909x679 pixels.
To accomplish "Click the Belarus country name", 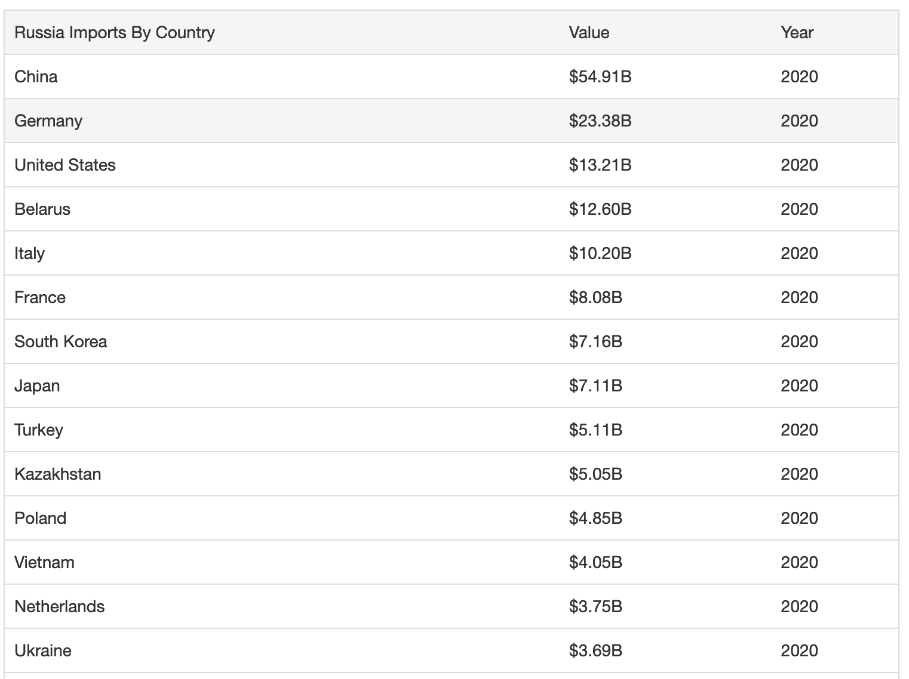I will pos(42,209).
